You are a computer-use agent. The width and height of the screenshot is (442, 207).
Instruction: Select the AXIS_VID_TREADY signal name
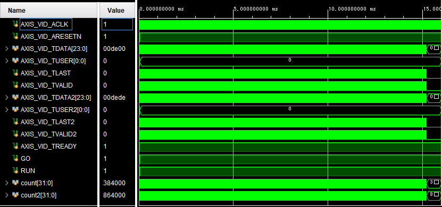(48, 146)
